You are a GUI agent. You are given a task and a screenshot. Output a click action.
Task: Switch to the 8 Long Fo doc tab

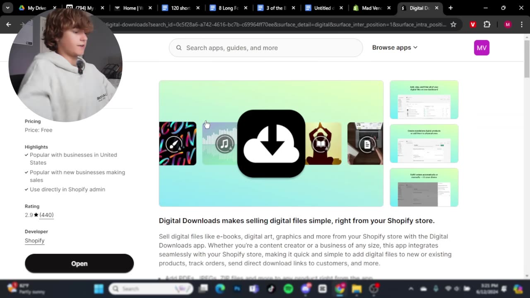point(229,8)
